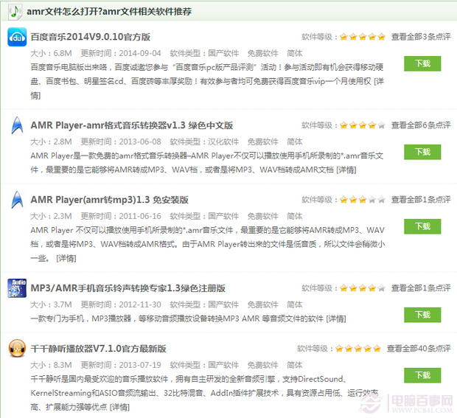Open the Baidu Music app icon

tap(17, 37)
